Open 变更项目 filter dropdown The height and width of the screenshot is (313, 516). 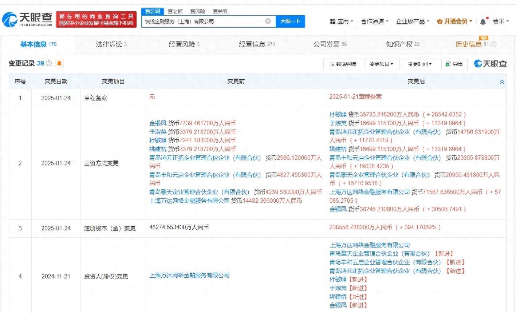click(x=381, y=64)
